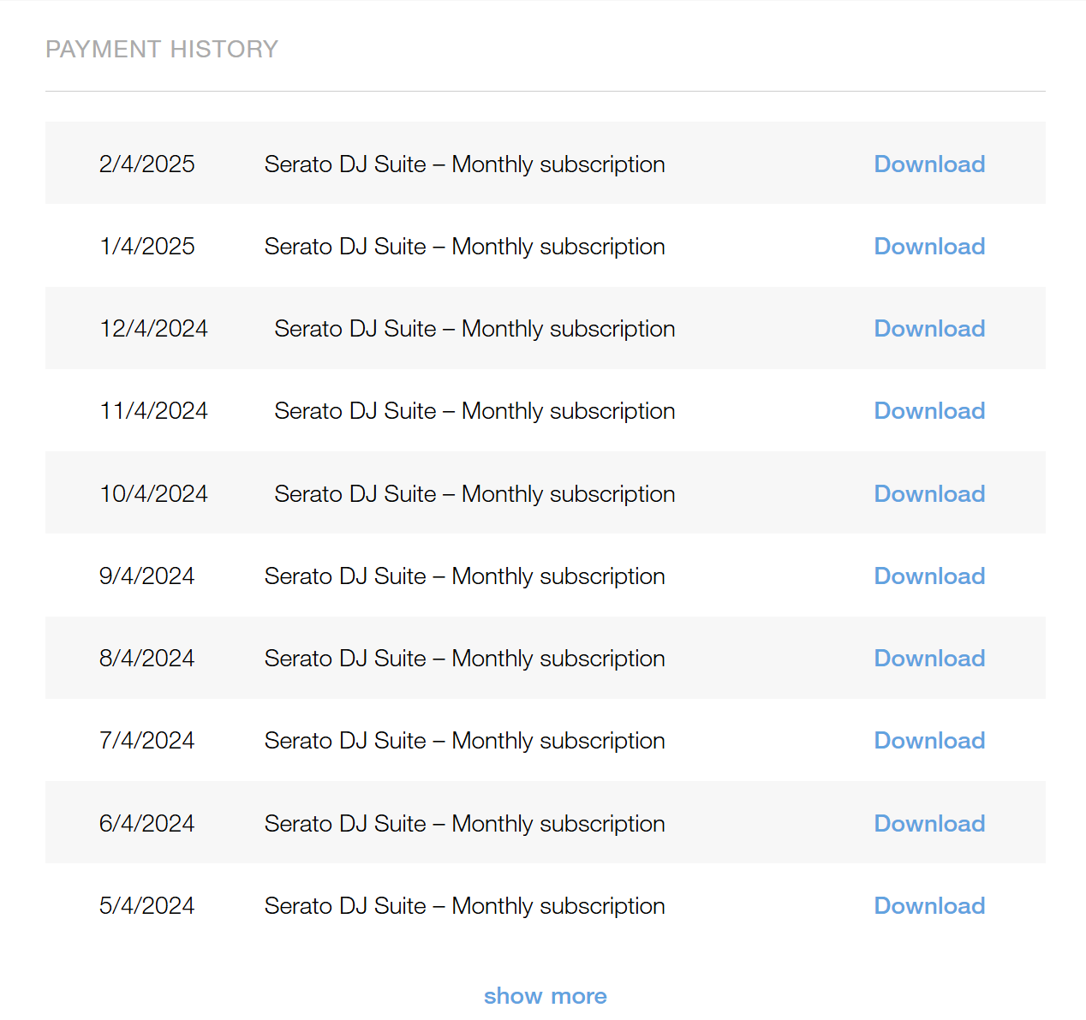Image resolution: width=1086 pixels, height=1020 pixels.
Task: Download the 1/4/2025 payment invoice
Action: tap(929, 246)
